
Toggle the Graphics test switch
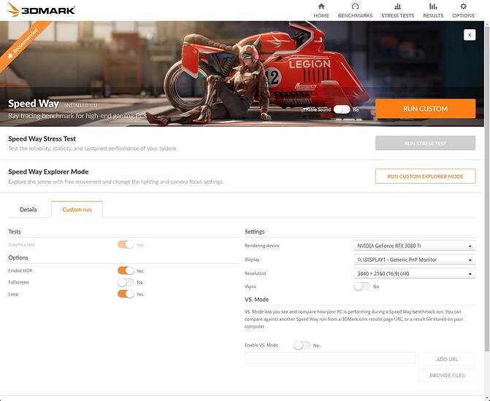click(x=126, y=244)
